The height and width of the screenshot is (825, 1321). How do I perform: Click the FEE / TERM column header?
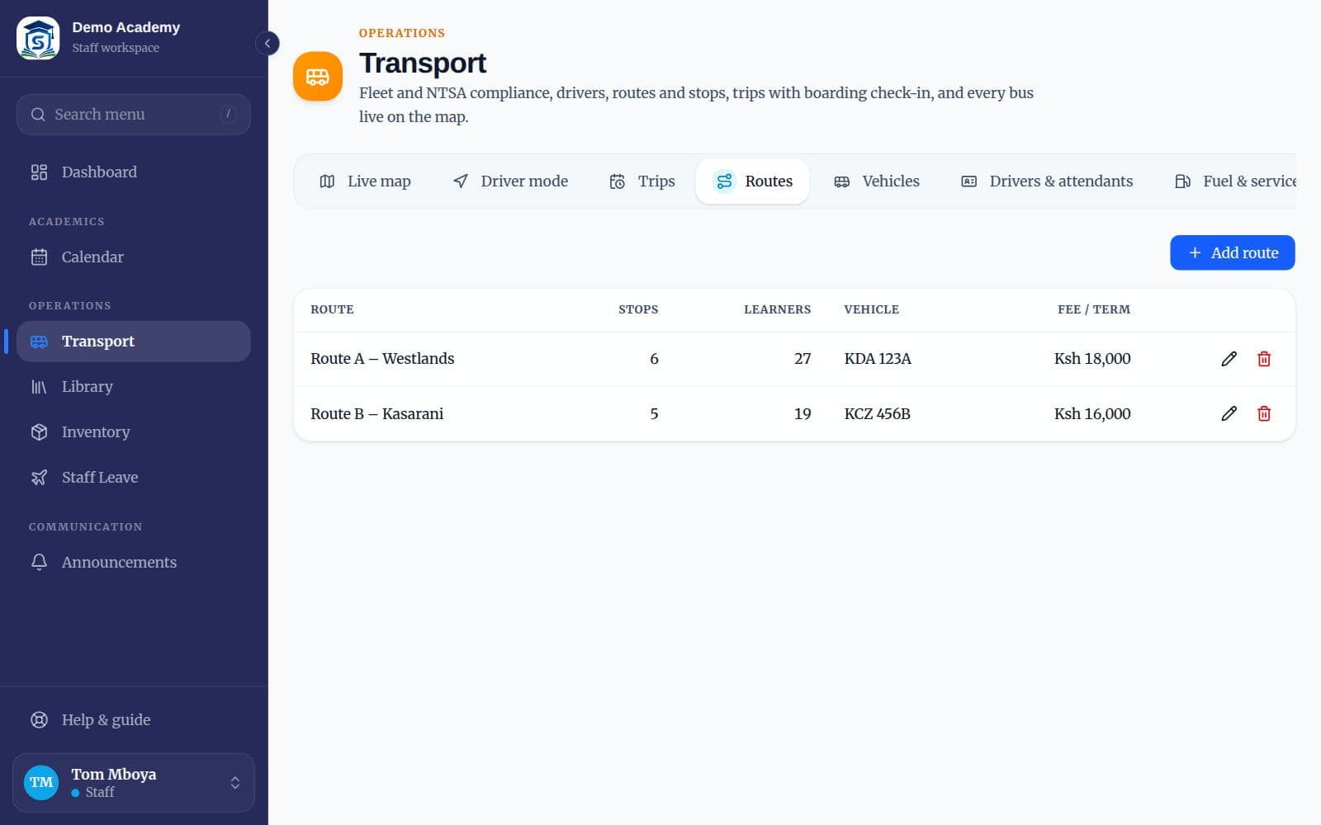1094,309
